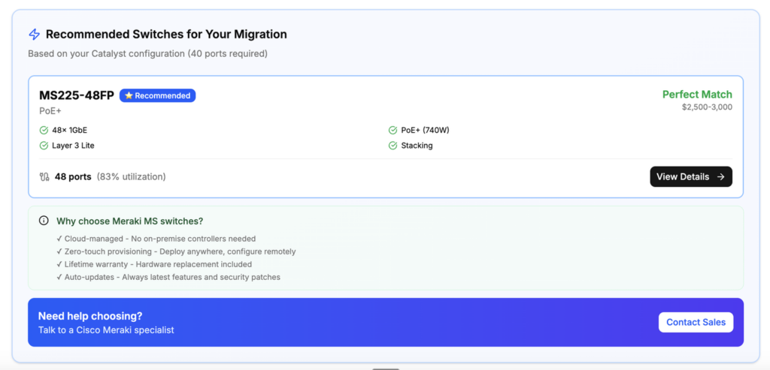
Task: Click the checkmark icon beside Stacking
Action: 393,146
